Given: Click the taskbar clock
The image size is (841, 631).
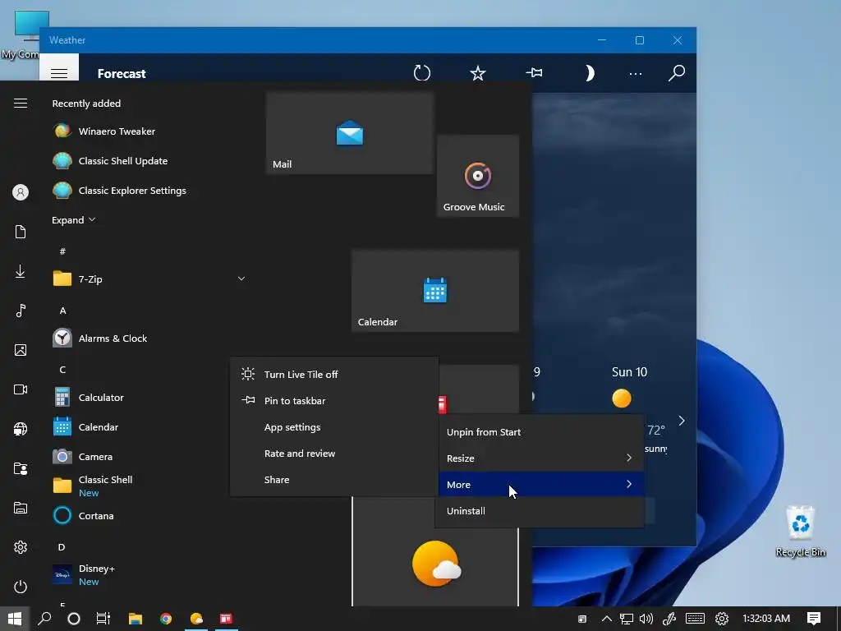Looking at the screenshot, I should (766, 619).
